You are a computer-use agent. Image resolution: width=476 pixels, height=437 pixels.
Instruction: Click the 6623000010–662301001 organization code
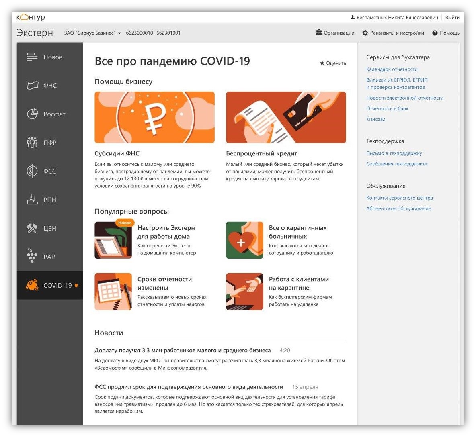tap(153, 33)
